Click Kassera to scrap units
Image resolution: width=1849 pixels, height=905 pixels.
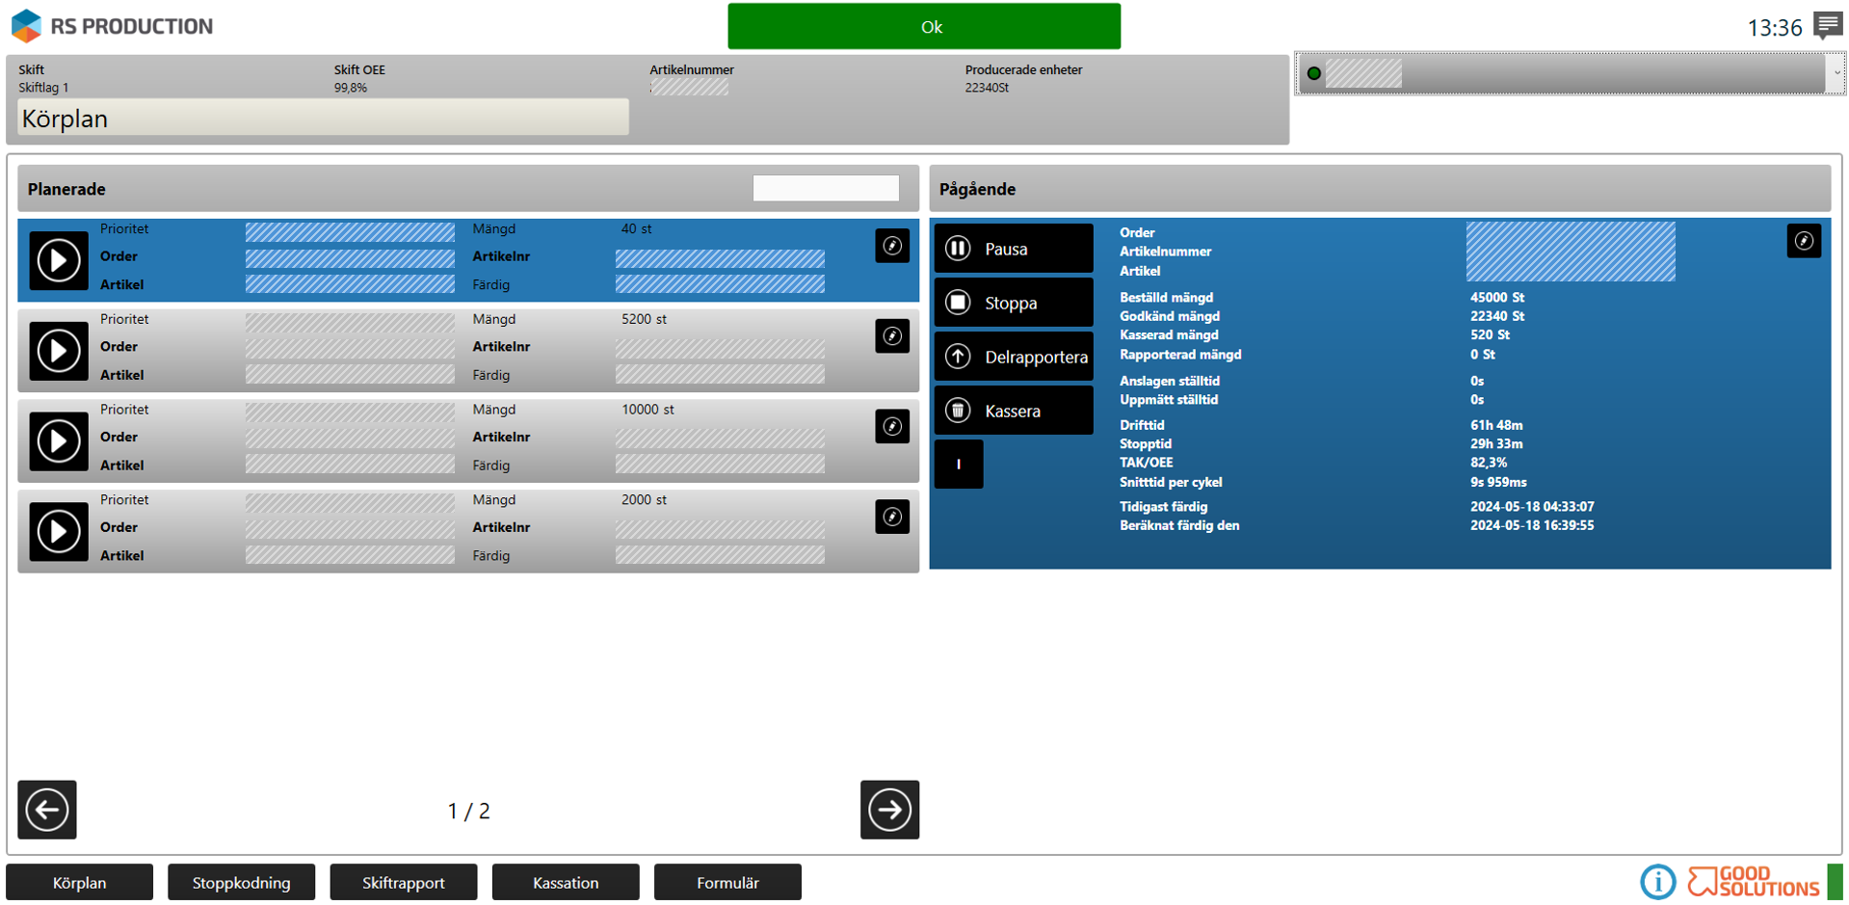1013,411
